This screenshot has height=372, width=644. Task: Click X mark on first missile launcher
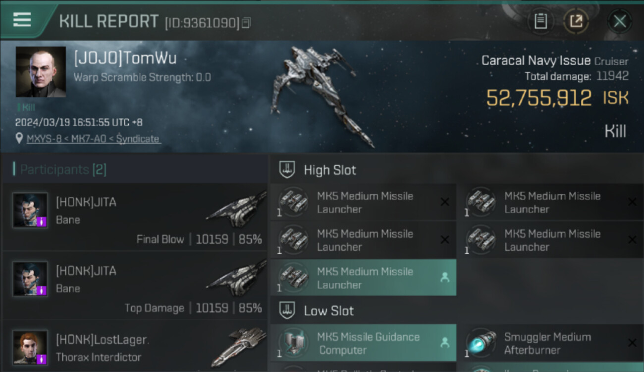pyautogui.click(x=445, y=202)
